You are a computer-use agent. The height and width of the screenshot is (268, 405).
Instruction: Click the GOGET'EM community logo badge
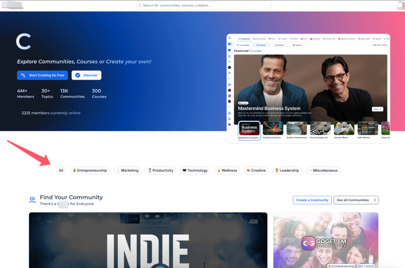click(x=308, y=243)
